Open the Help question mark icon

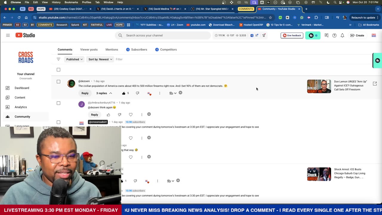(334, 36)
